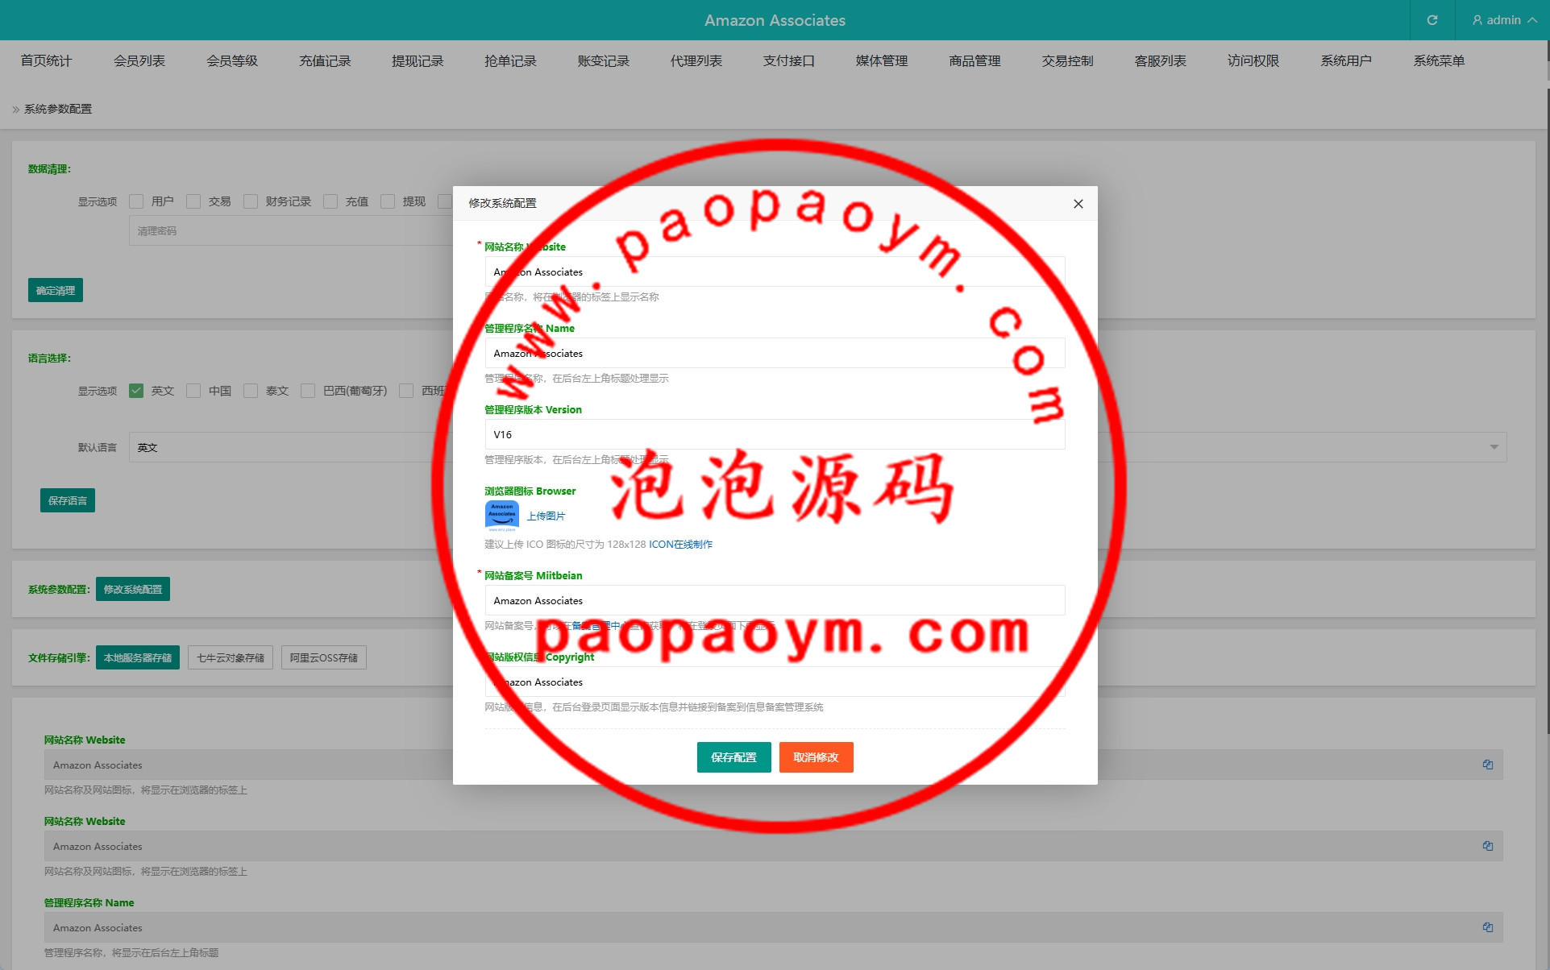1550x970 pixels.
Task: Open the admin user menu
Action: (x=1504, y=20)
